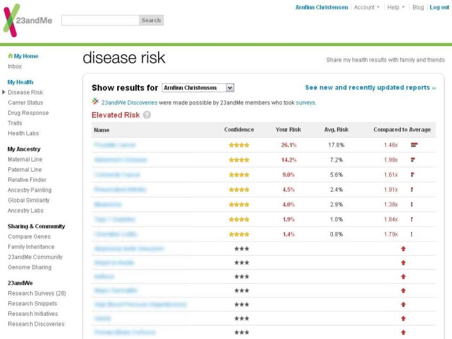Viewport: 452px width, 339px height.
Task: Expand the Account menu arrow
Action: point(378,7)
